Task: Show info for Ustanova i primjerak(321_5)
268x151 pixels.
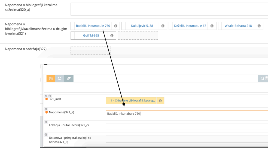Action: click(46, 135)
